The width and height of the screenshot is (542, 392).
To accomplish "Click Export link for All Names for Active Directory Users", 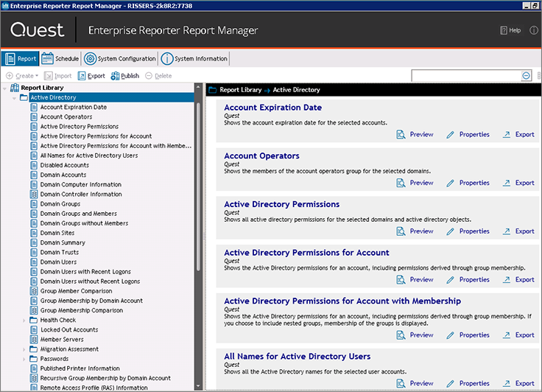I will coord(525,383).
